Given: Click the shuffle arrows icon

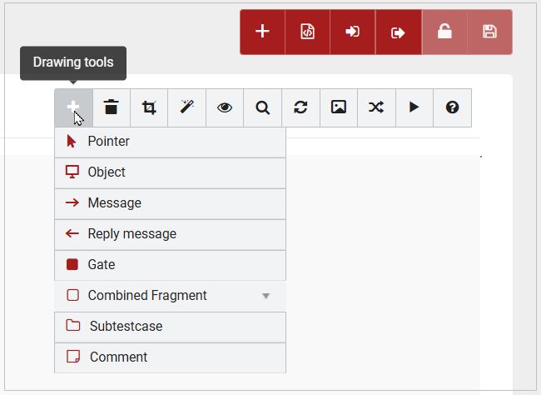Looking at the screenshot, I should (376, 107).
